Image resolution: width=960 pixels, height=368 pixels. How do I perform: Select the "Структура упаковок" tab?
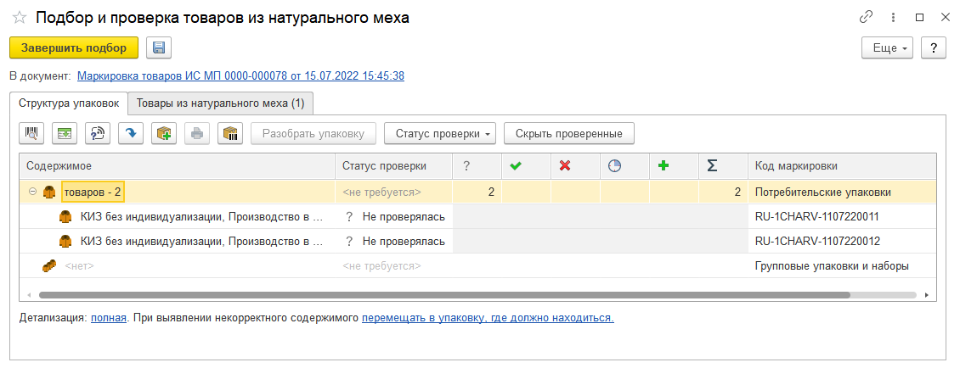(x=69, y=103)
